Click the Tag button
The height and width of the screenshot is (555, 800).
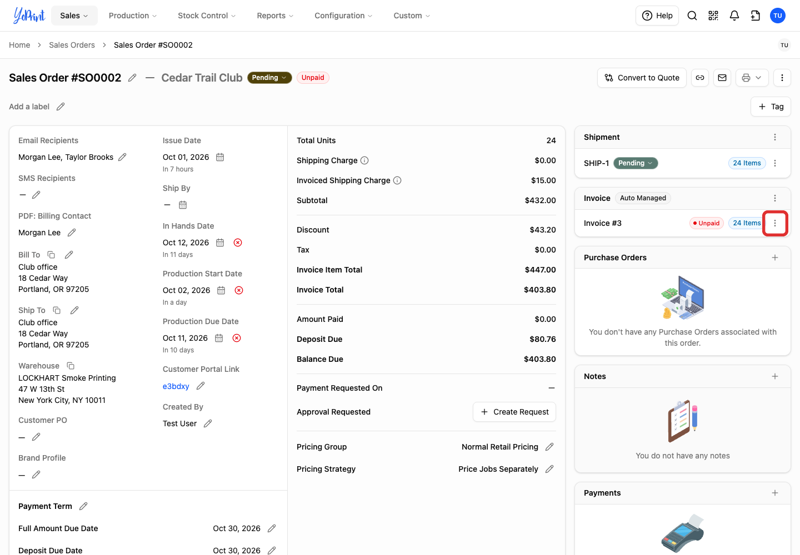pyautogui.click(x=771, y=107)
